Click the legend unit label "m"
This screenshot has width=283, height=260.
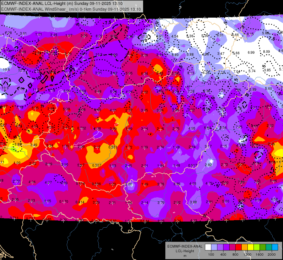185,256
